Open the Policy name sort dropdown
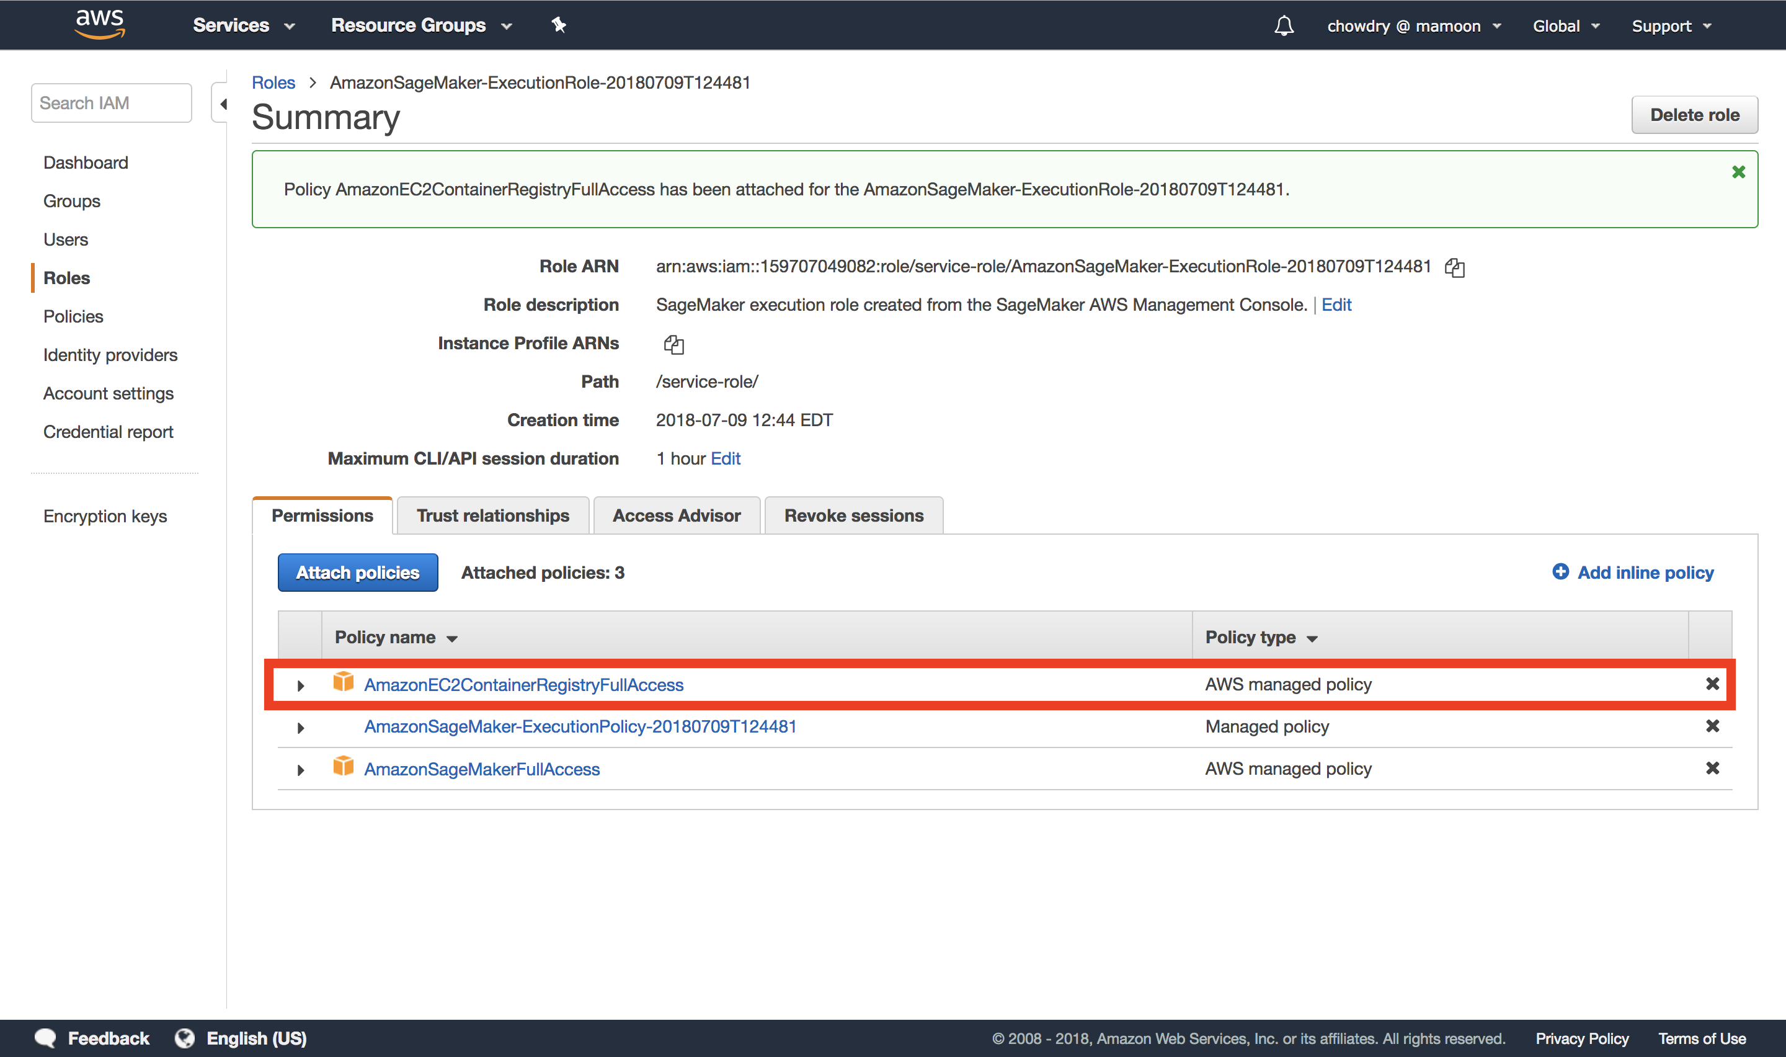1786x1057 pixels. [453, 638]
